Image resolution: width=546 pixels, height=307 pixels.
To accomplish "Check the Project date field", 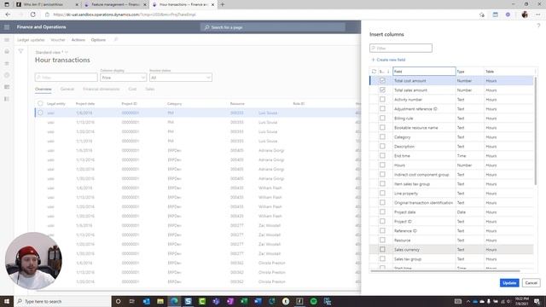I will point(382,211).
